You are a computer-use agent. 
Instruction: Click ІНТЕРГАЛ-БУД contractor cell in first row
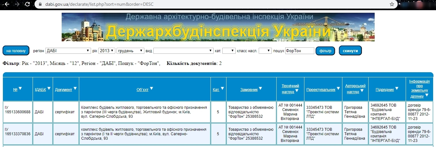[x=387, y=112]
